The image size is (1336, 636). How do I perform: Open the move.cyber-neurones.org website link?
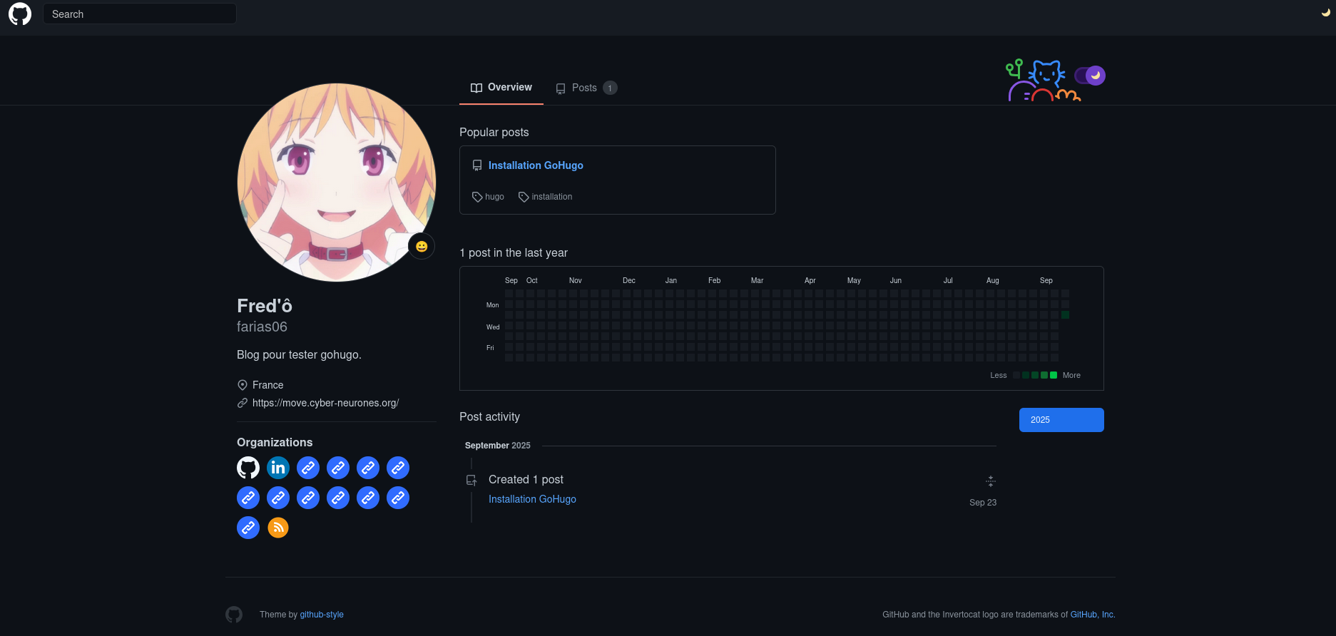[325, 403]
